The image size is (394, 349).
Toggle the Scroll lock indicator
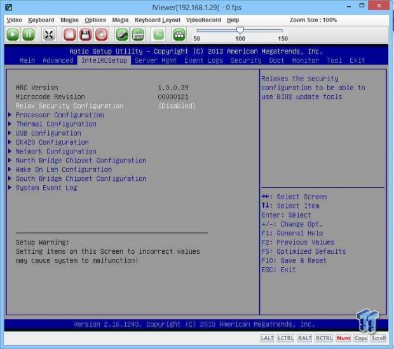378,338
